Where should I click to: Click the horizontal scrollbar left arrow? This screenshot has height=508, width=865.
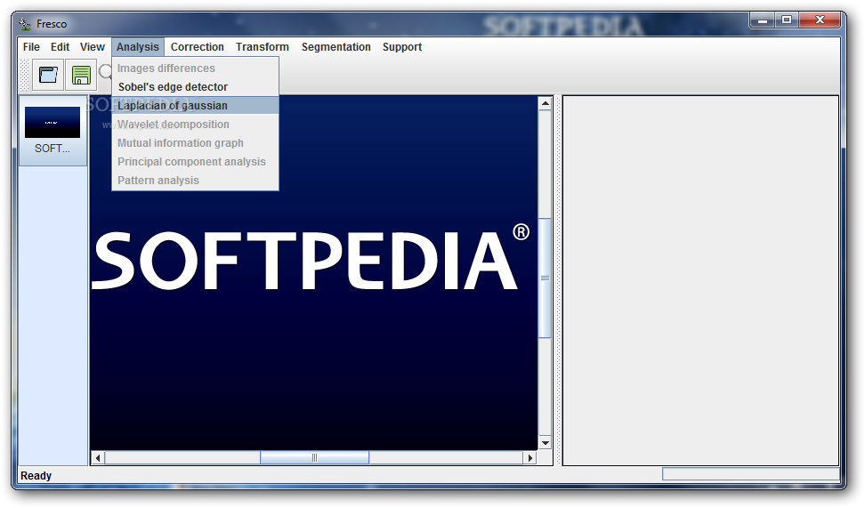tap(98, 458)
